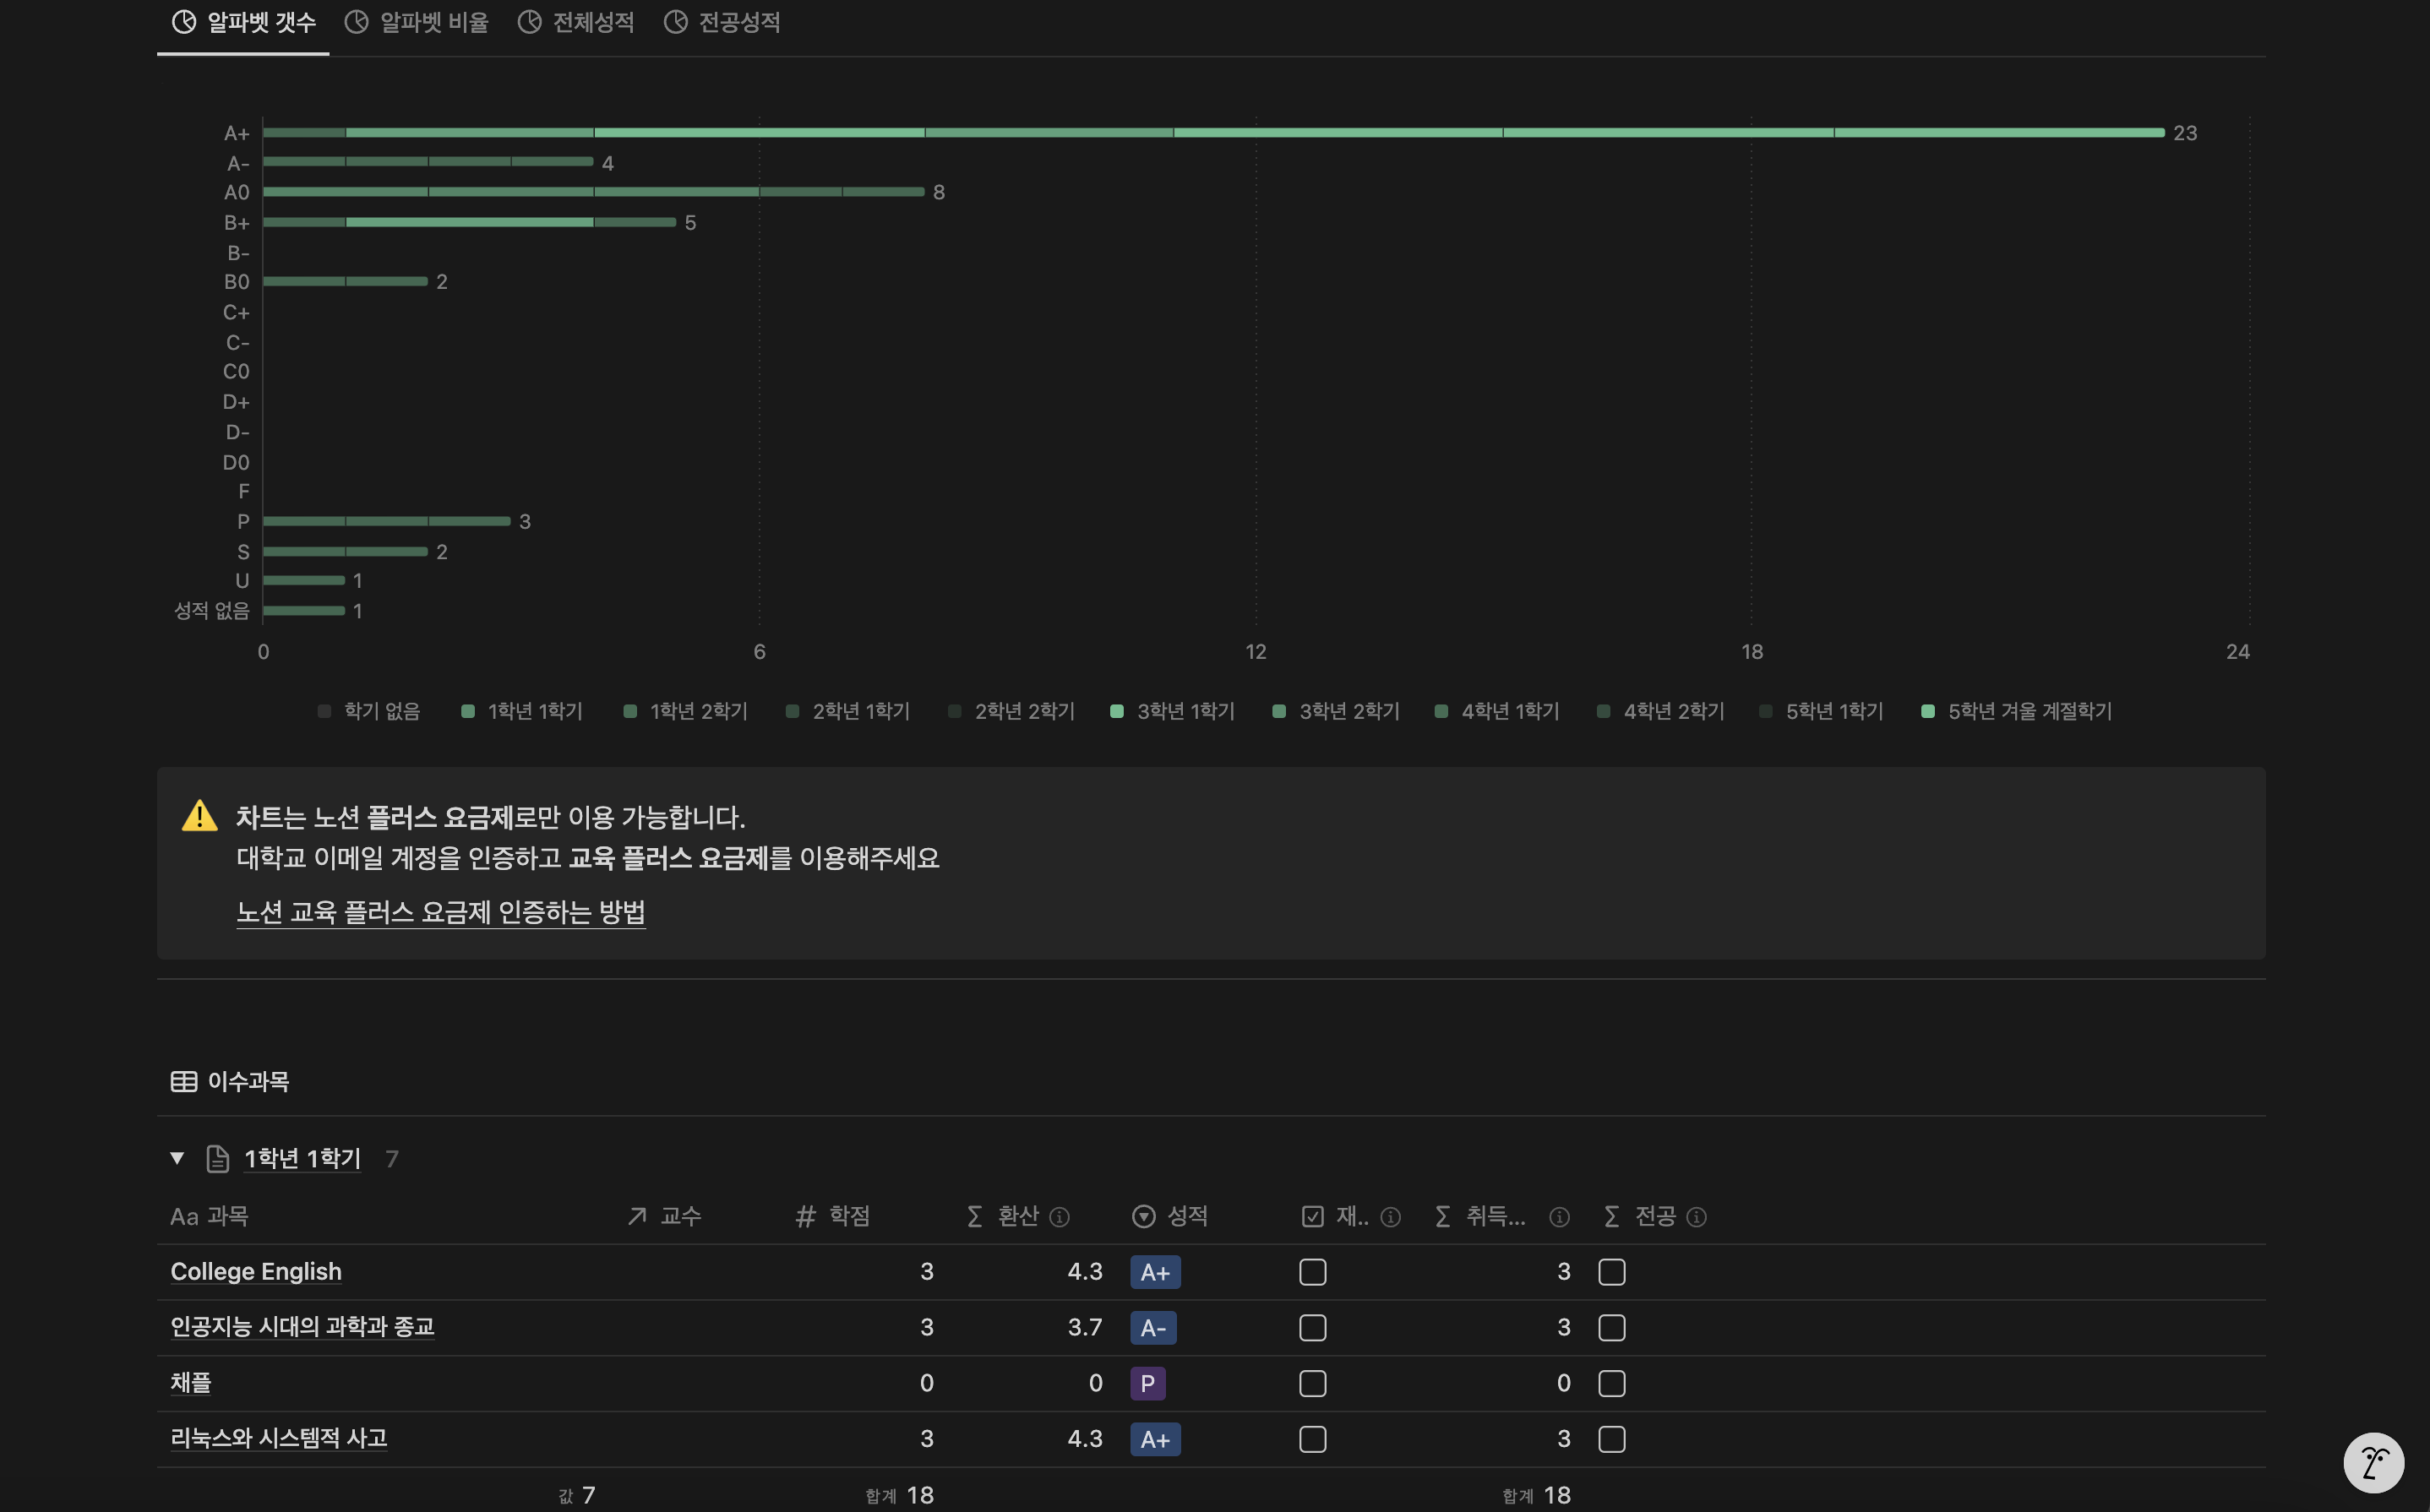Click info icon next to 환산 column
2430x1512 pixels.
(1059, 1217)
